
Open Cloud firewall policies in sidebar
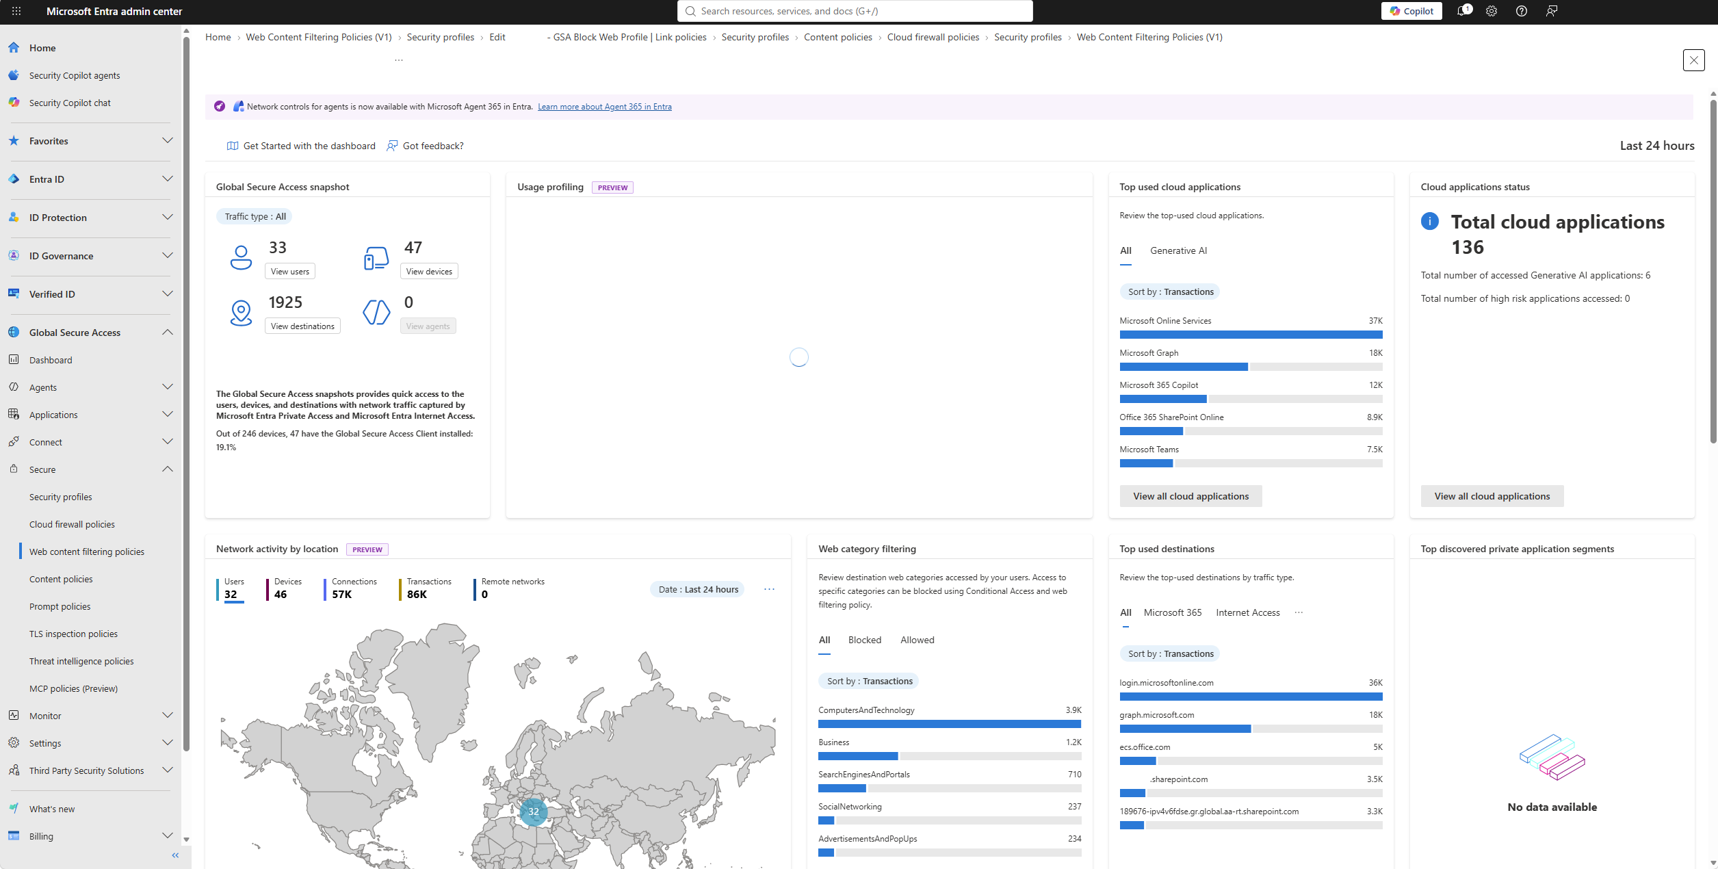(x=72, y=524)
